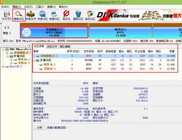Click the 删除分区 delete partition icon
The height and width of the screenshot is (140, 182).
pyautogui.click(x=78, y=16)
